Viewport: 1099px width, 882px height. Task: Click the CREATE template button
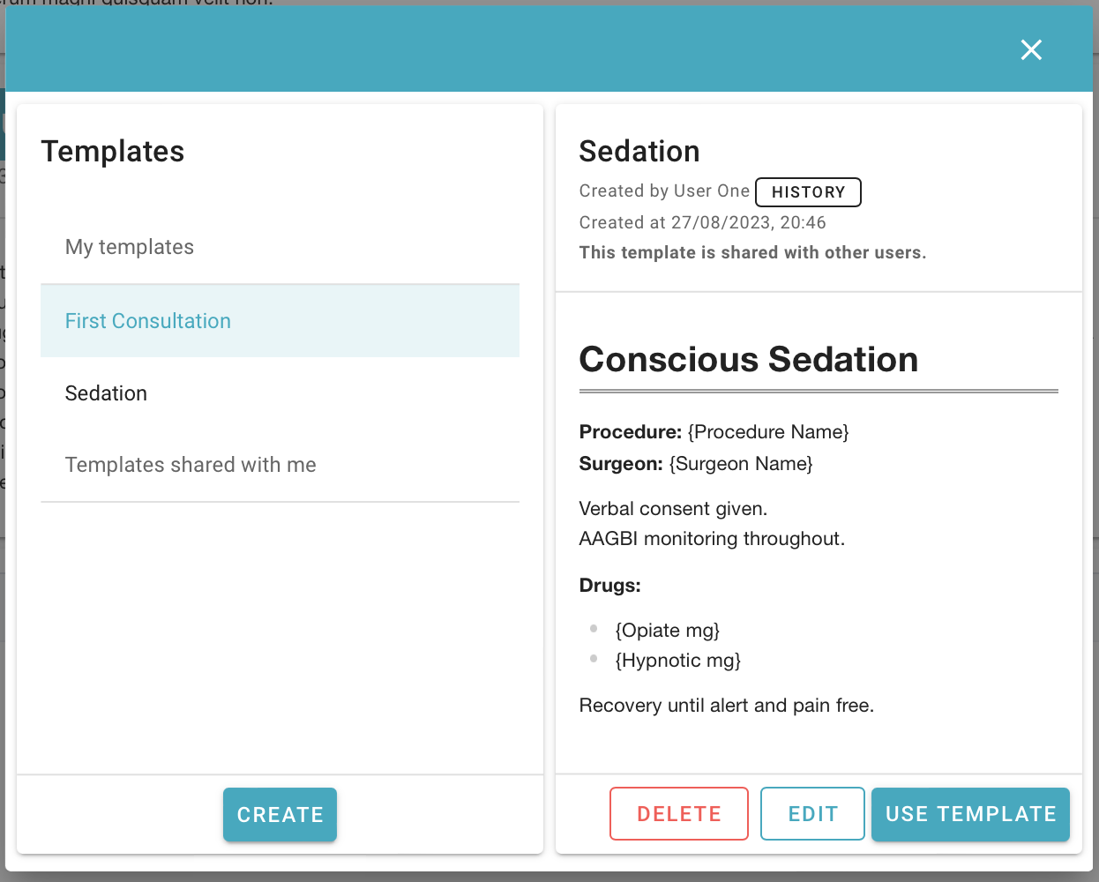pyautogui.click(x=280, y=815)
